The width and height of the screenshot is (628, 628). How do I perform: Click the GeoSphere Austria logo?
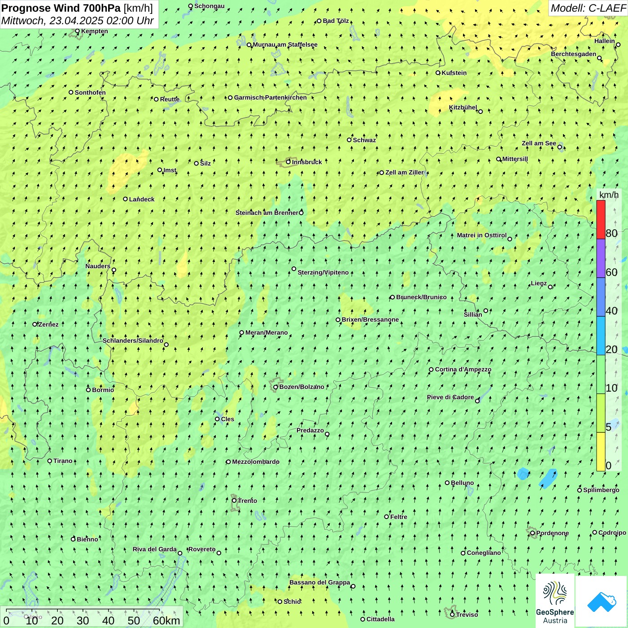(x=555, y=601)
